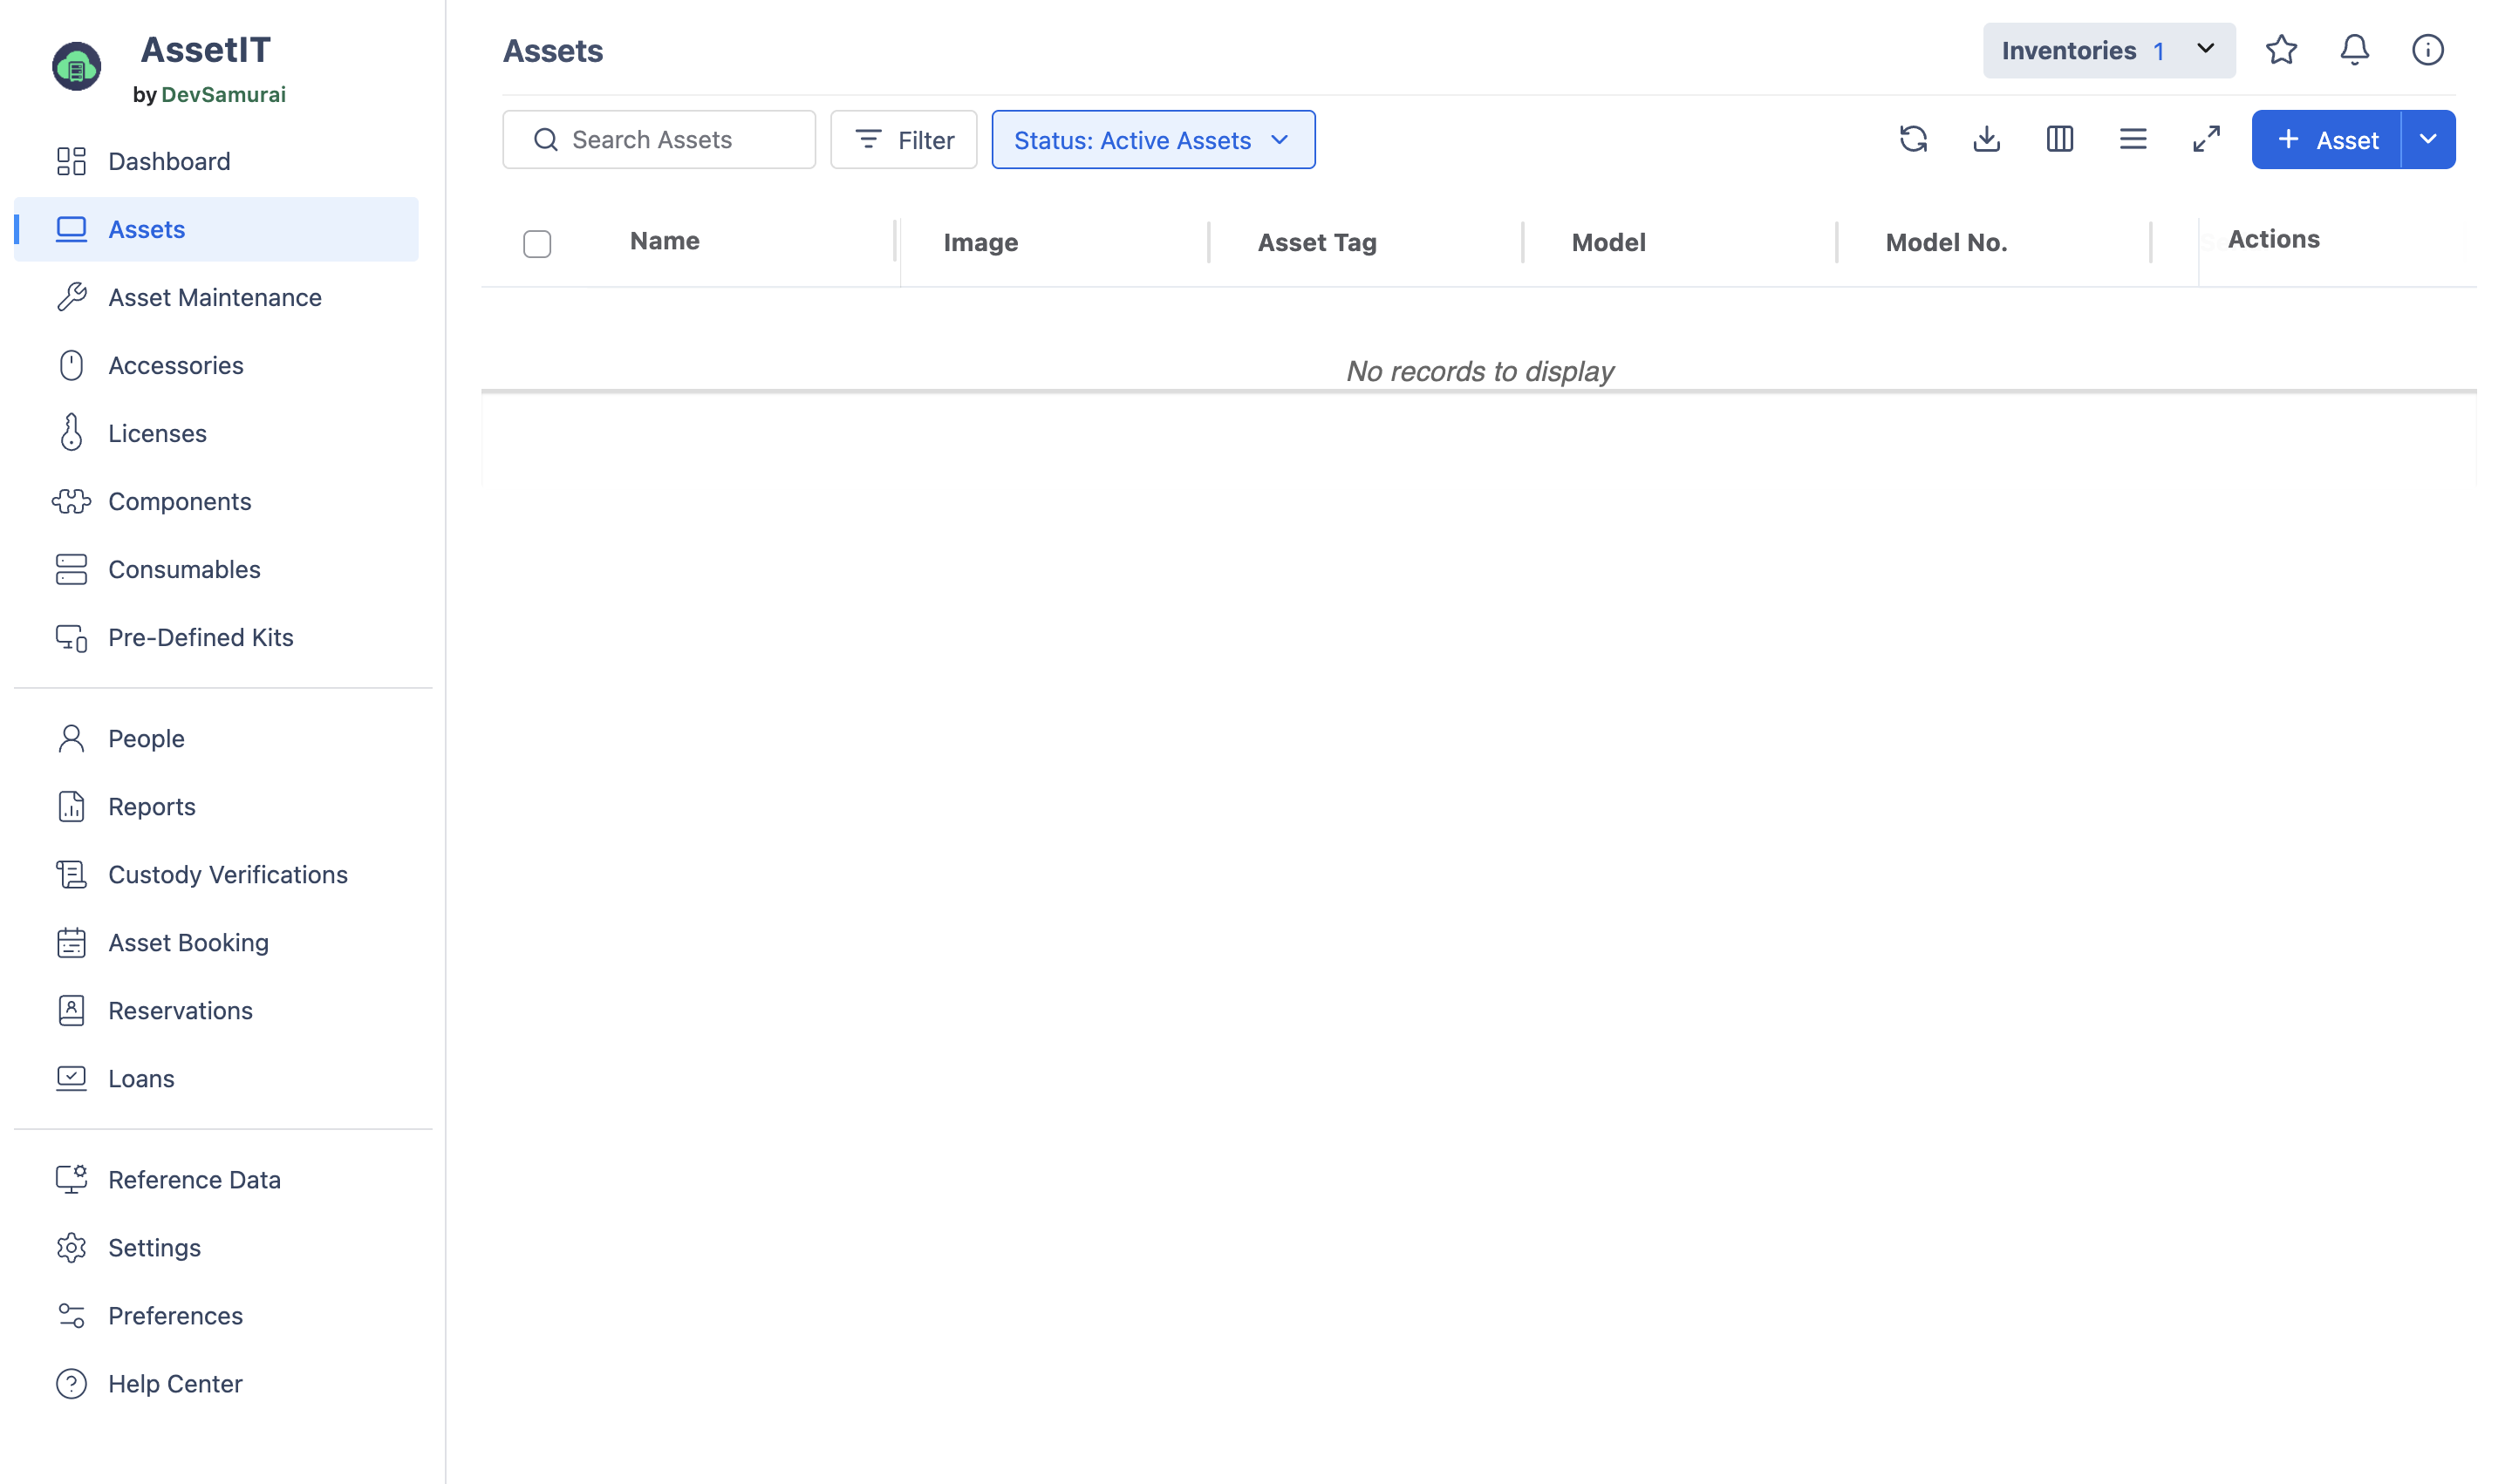Click the Help Center question icon

point(71,1383)
